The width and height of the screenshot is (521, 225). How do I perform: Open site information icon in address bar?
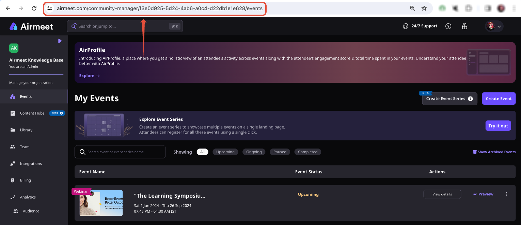pos(50,8)
